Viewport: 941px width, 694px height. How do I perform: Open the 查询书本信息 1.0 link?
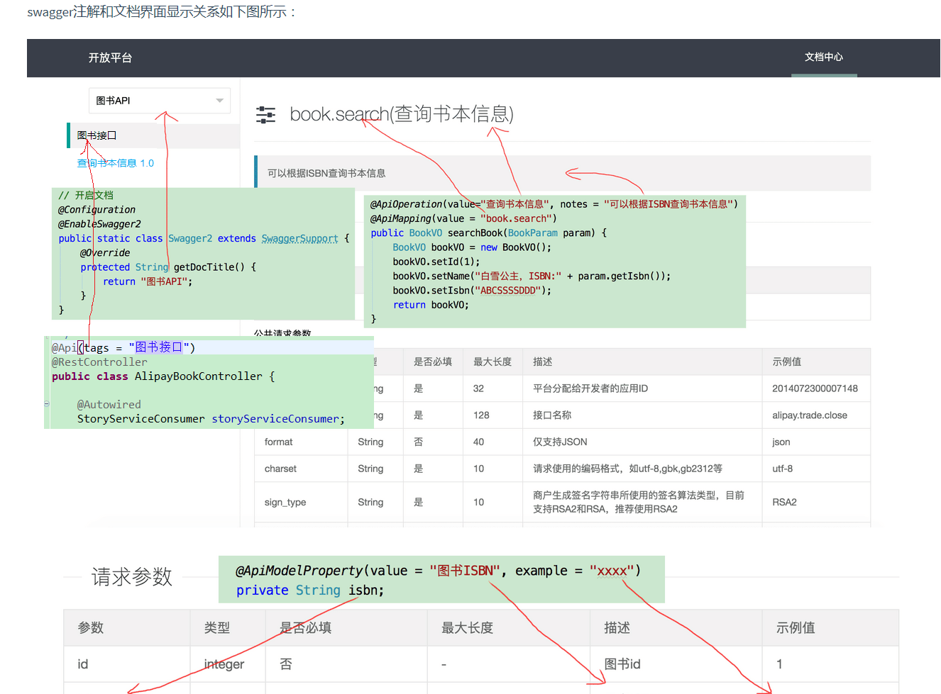[115, 163]
